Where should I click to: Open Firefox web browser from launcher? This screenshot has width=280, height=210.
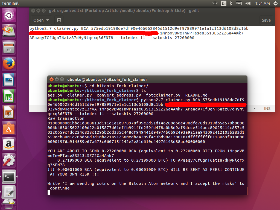click(9, 64)
